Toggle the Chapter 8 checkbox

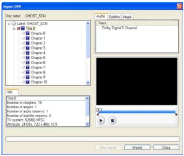(x=24, y=72)
